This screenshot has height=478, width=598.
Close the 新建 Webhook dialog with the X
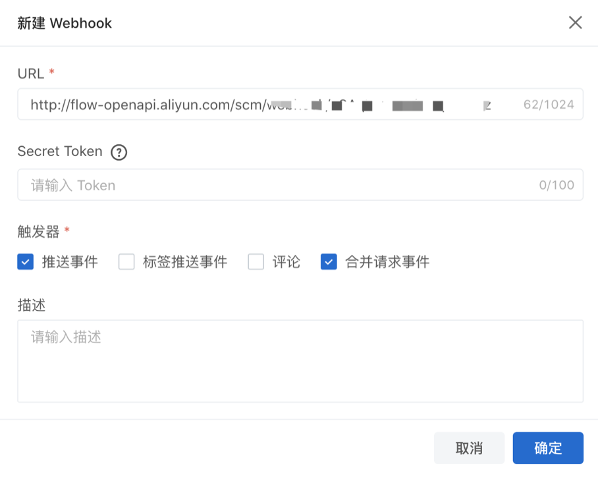[x=575, y=22]
